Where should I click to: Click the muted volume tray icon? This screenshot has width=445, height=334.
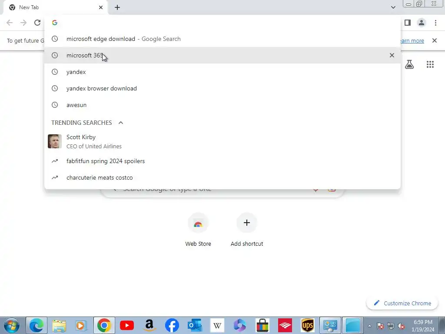(x=401, y=326)
